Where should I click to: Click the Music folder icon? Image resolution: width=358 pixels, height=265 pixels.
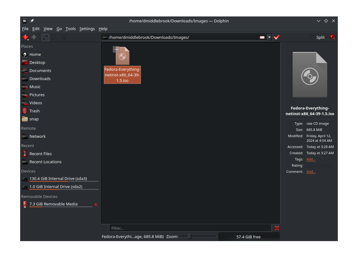25,87
